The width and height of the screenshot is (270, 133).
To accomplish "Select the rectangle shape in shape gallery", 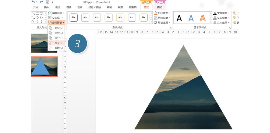I will point(37,13).
